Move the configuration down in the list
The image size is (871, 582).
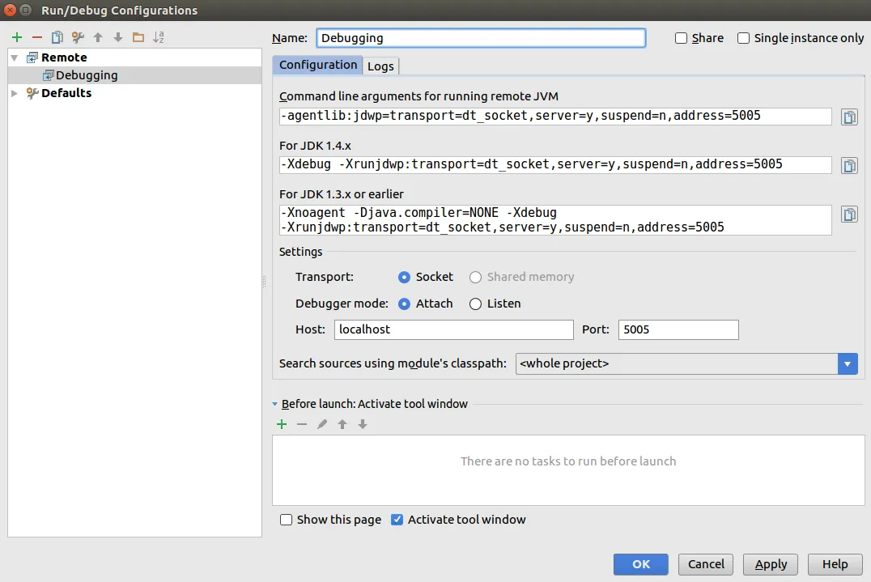[x=117, y=37]
